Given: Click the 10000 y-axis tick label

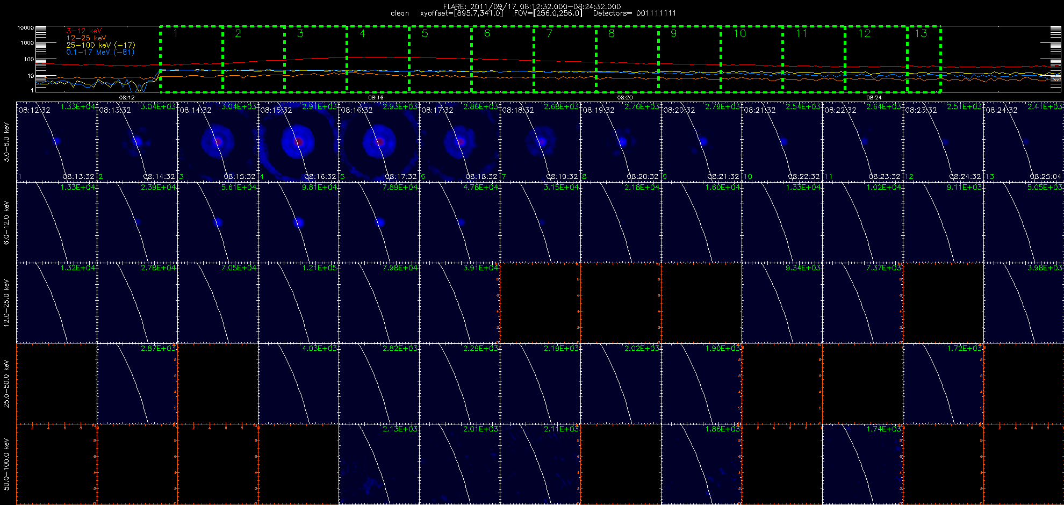Looking at the screenshot, I should click(26, 28).
